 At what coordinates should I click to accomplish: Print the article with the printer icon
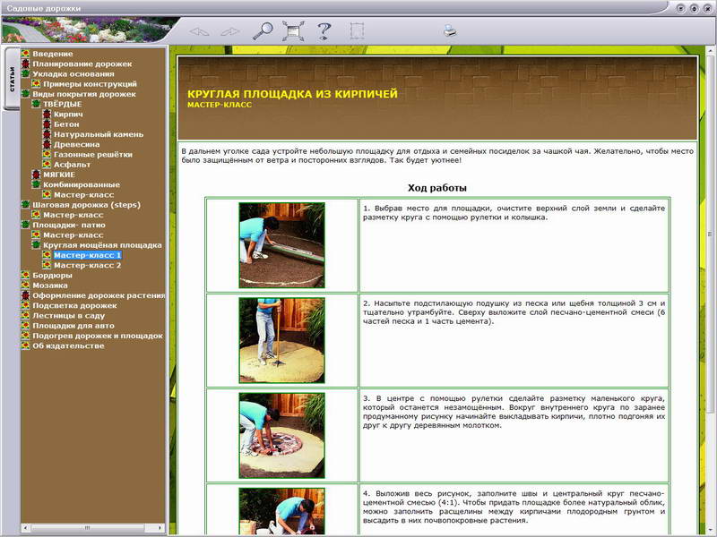click(450, 30)
